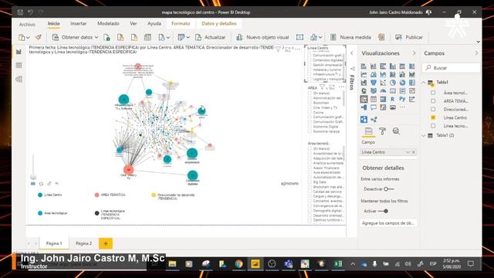The height and width of the screenshot is (278, 494).
Task: Check the Área tecnol... field
Action: point(433,93)
